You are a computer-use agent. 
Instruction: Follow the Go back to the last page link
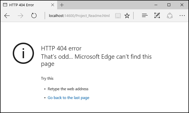[x=68, y=98]
